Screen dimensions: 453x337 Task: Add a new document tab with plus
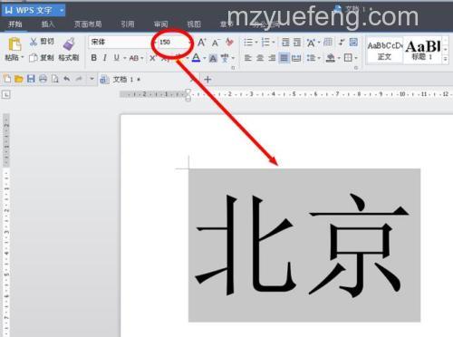pos(207,80)
